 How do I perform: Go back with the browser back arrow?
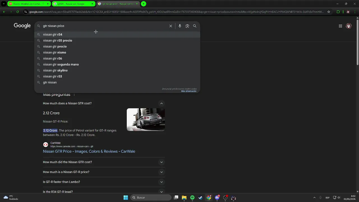click(x=4, y=12)
